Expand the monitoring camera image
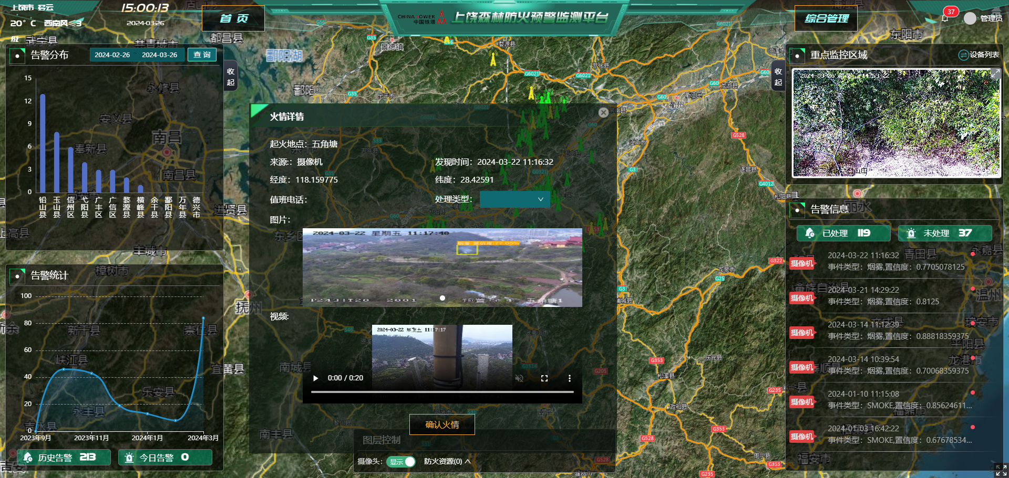 [995, 74]
